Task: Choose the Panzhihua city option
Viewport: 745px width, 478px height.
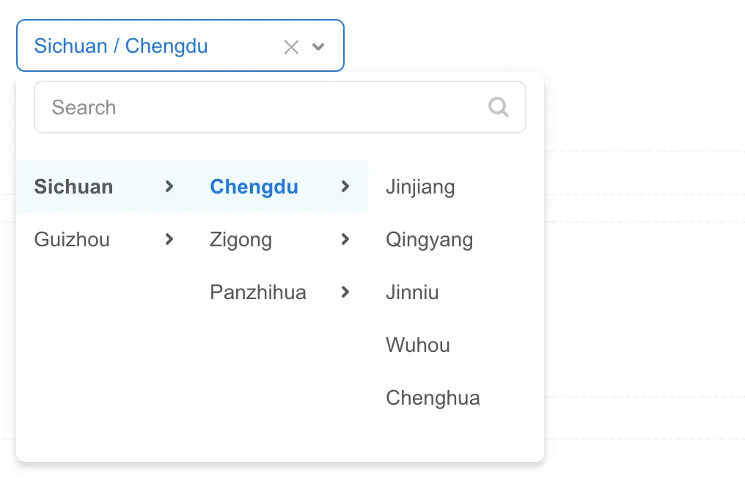Action: [258, 292]
